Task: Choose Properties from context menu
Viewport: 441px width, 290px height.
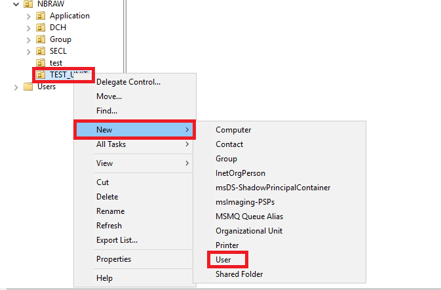Action: (113, 259)
